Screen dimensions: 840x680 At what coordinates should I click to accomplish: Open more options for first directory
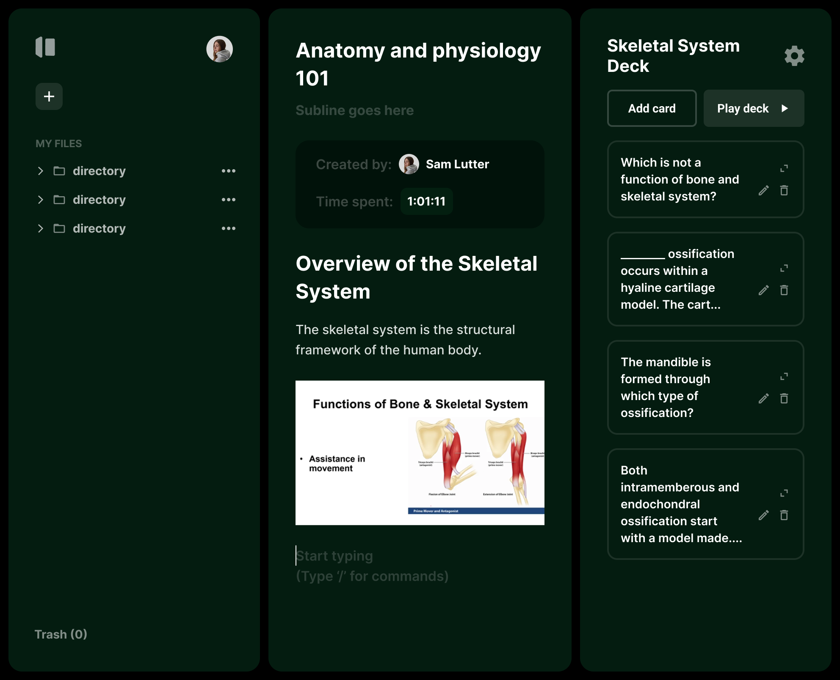pyautogui.click(x=228, y=171)
